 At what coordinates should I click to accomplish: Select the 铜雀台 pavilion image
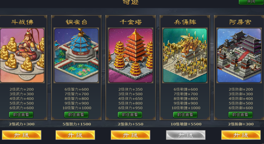coord(76,55)
